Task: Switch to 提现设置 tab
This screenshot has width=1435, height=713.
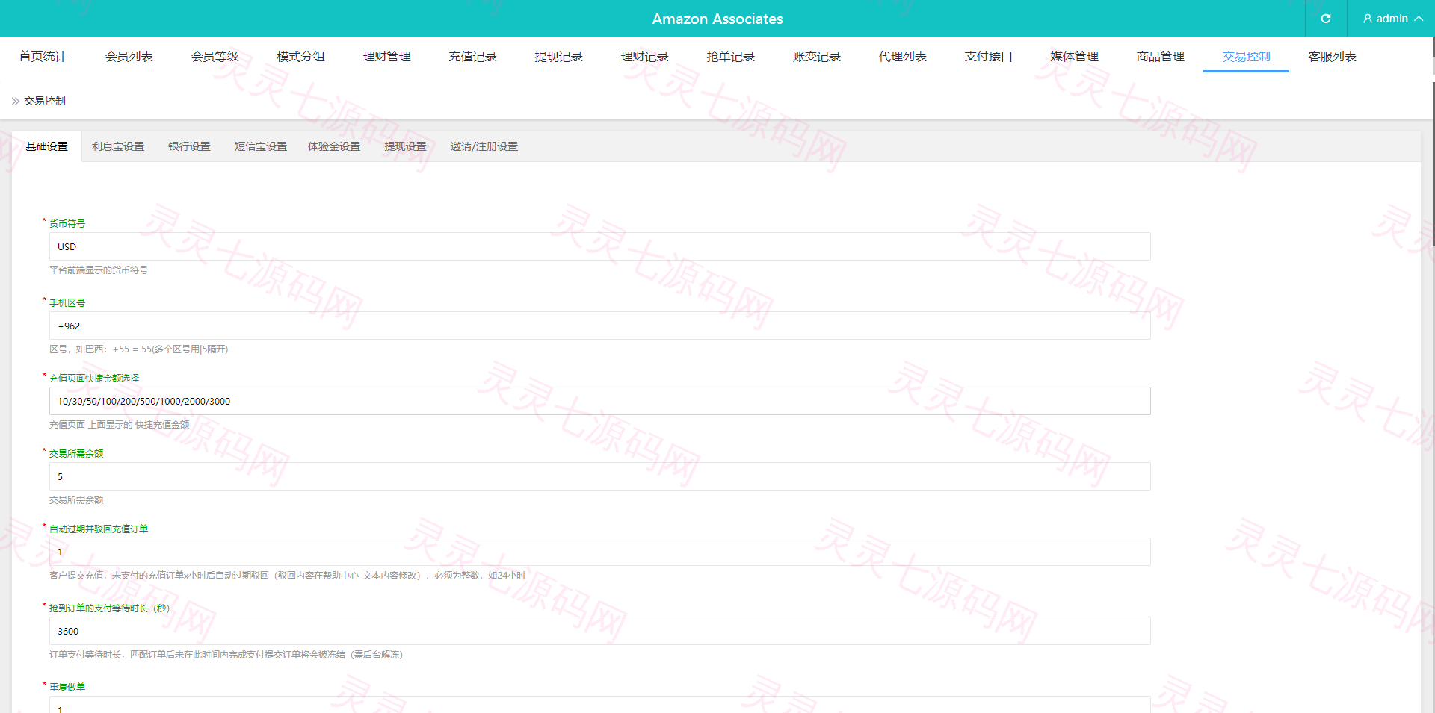Action: 405,146
